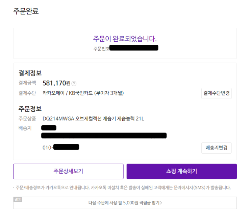Continue shopping with the 쇼핑 계속하기 button
The height and width of the screenshot is (222, 251).
tap(181, 171)
